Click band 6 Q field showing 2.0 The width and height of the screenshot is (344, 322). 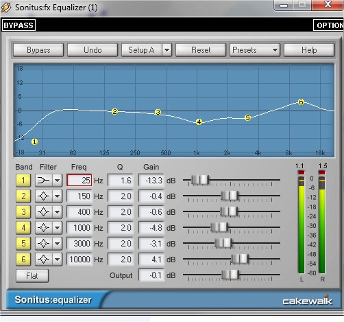(121, 260)
